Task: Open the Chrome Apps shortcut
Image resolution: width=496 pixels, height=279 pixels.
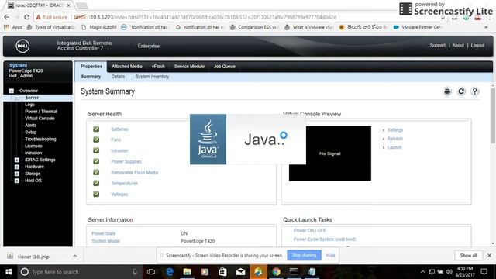Action: click(13, 27)
